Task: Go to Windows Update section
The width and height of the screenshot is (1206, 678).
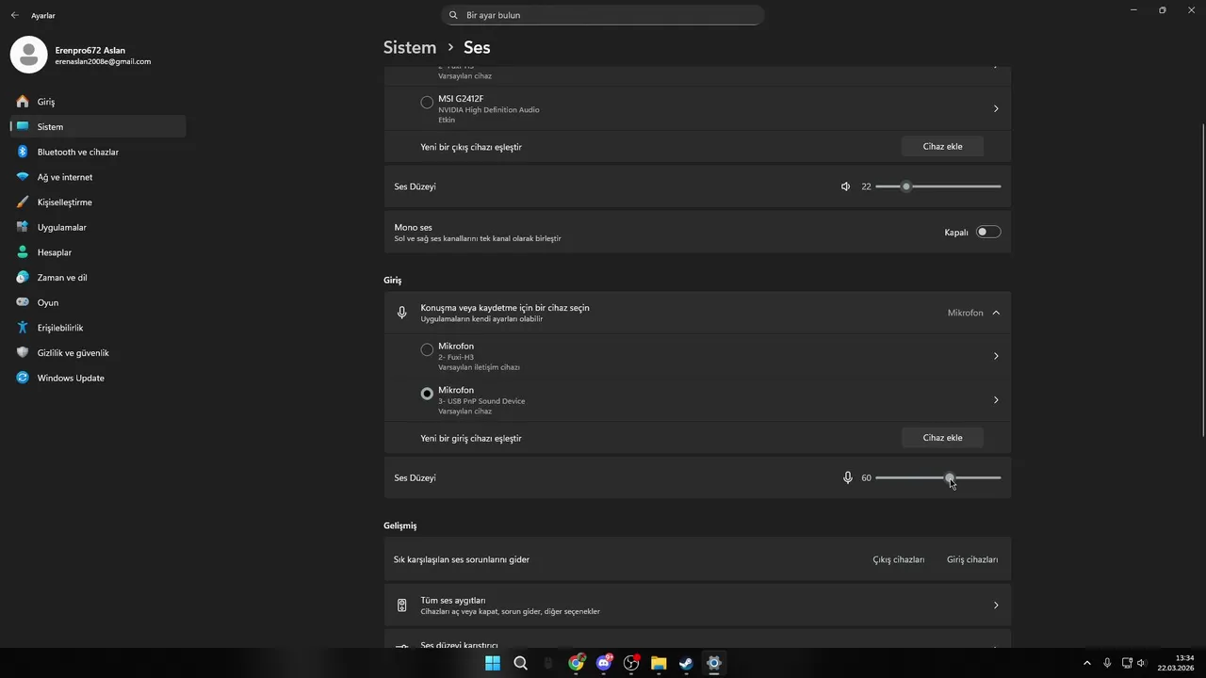Action: 71,378
